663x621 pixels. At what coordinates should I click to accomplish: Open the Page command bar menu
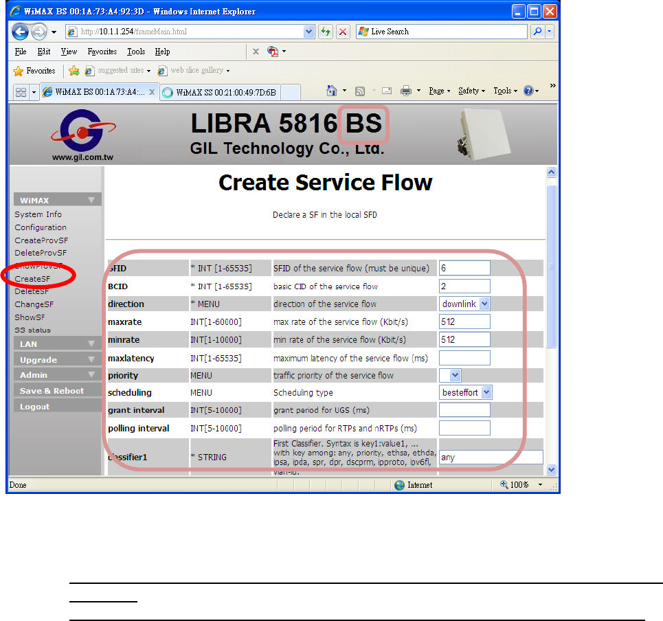[x=439, y=91]
